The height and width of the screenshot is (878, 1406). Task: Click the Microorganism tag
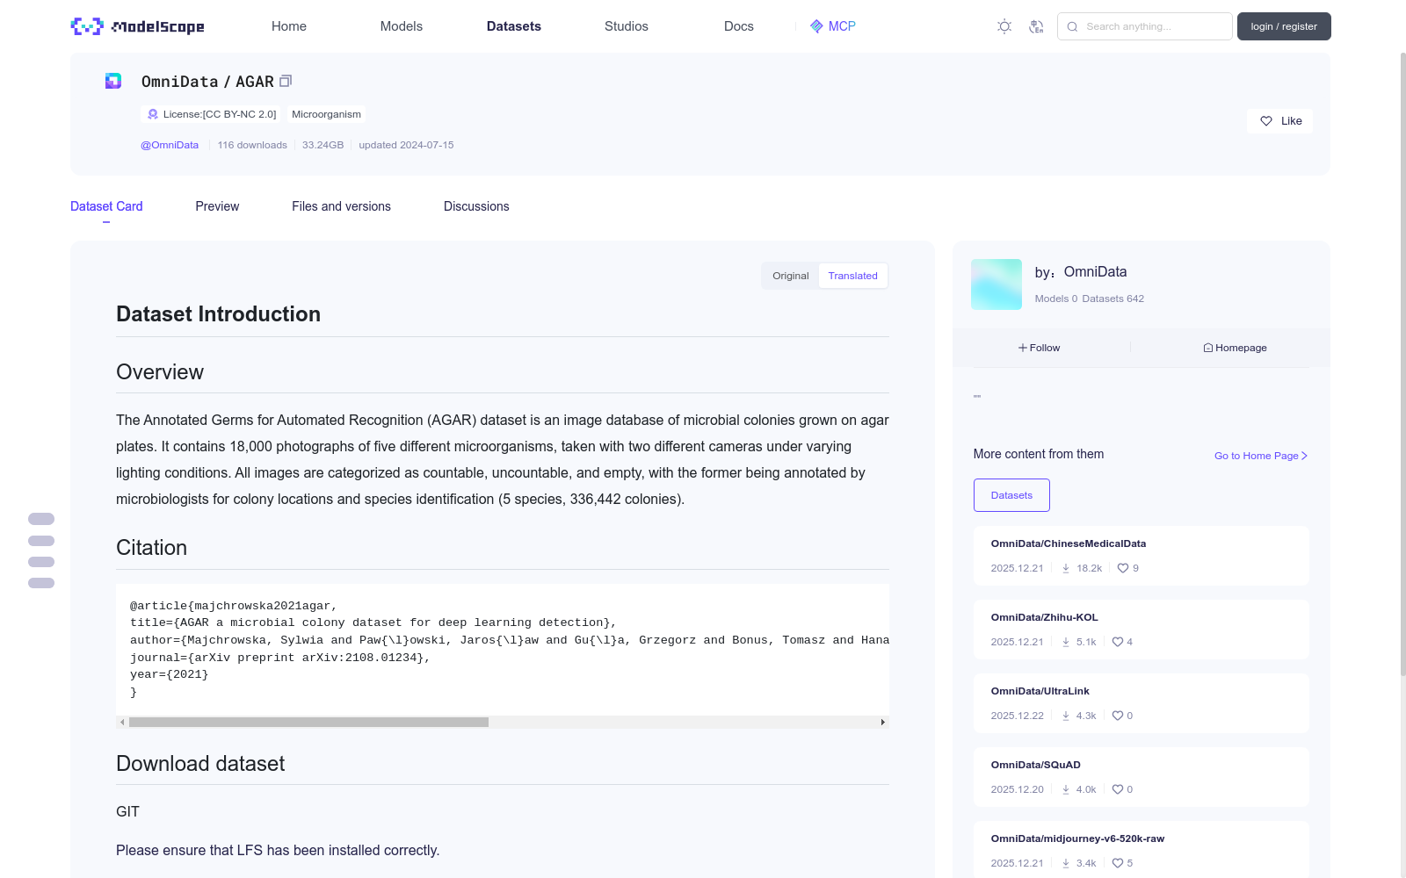point(326,114)
